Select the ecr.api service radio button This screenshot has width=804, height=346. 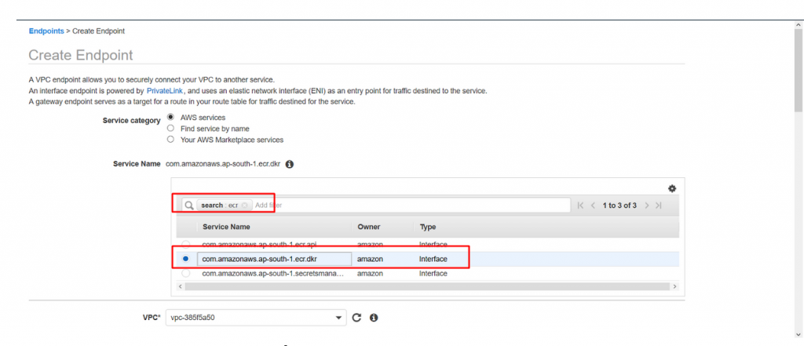[x=185, y=245]
